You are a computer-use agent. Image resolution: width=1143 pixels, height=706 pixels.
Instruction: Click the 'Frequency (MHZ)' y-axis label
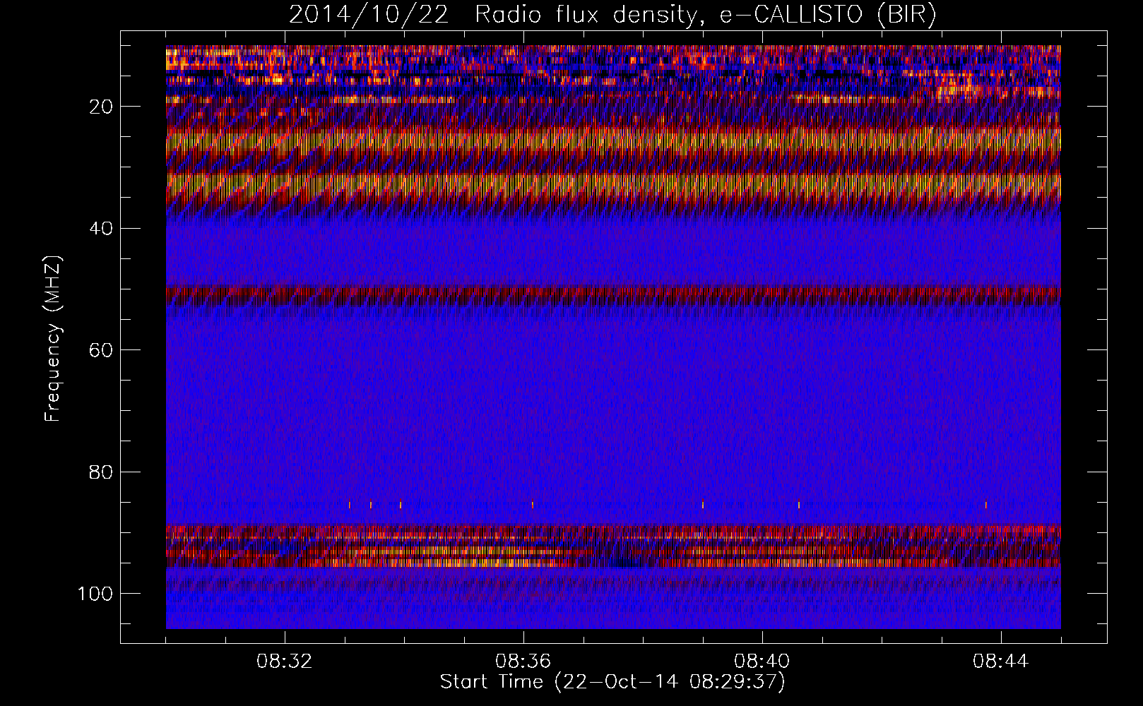[x=53, y=338]
